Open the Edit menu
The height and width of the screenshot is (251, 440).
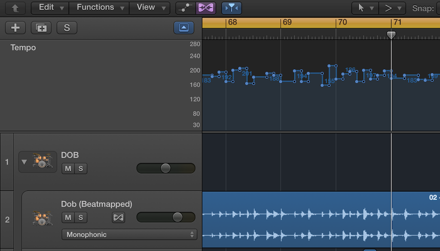50,7
